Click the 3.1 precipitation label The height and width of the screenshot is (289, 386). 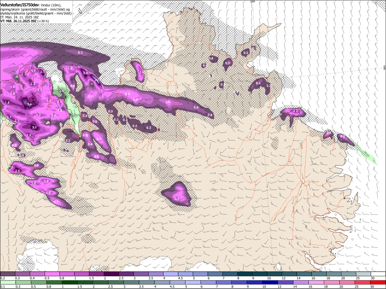click(34, 127)
